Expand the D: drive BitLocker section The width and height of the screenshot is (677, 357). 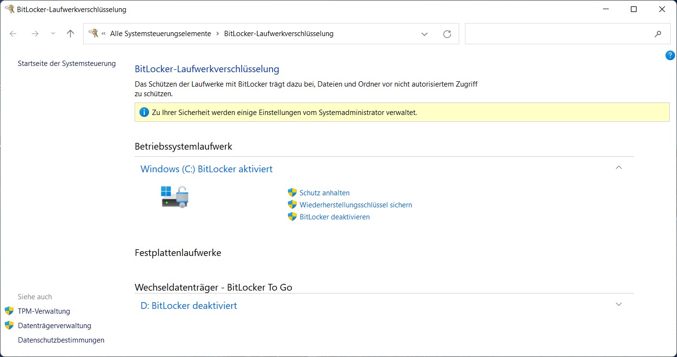point(619,305)
